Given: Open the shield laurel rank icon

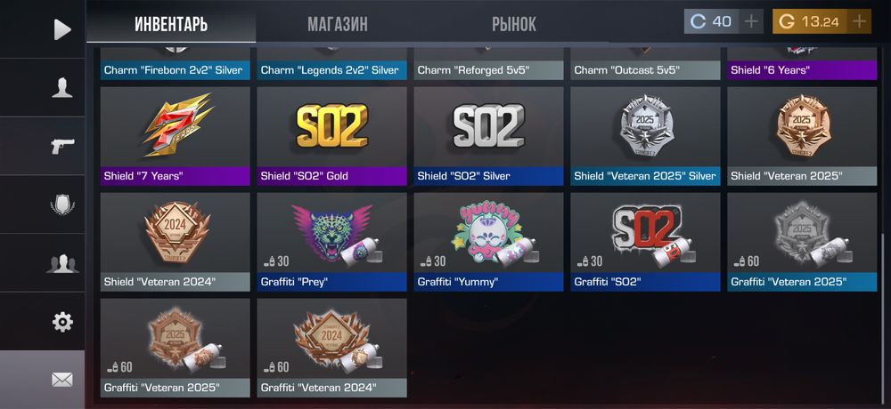Looking at the screenshot, I should pyautogui.click(x=62, y=204).
